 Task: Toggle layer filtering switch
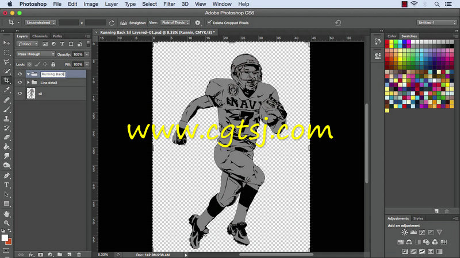click(x=89, y=44)
